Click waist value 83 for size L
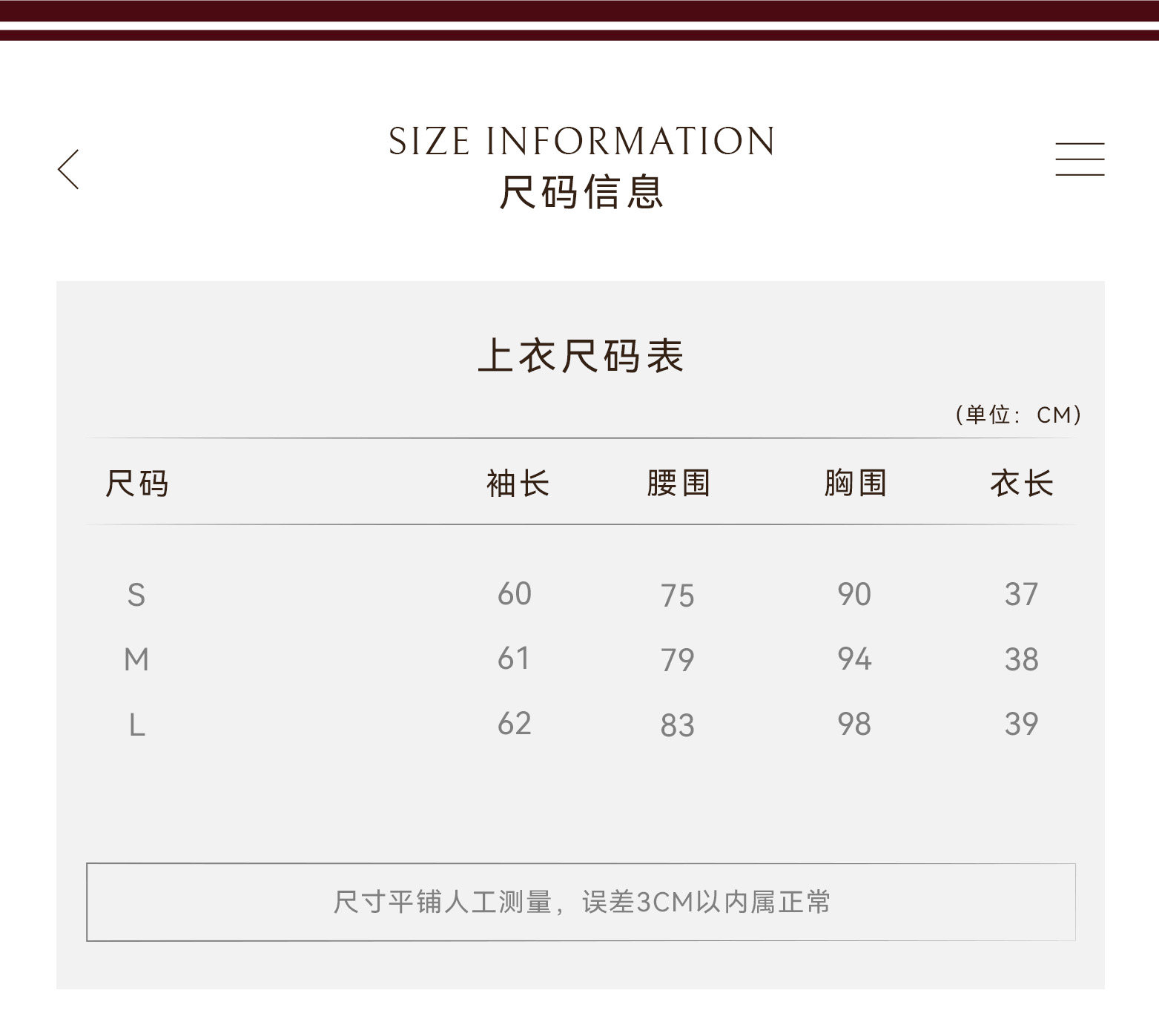The image size is (1159, 1036). 678,725
